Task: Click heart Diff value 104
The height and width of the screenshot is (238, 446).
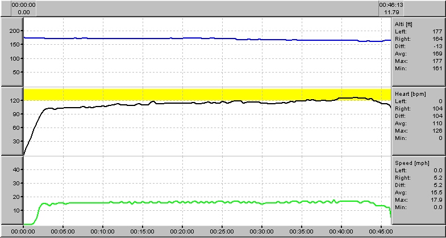Action: 438,116
